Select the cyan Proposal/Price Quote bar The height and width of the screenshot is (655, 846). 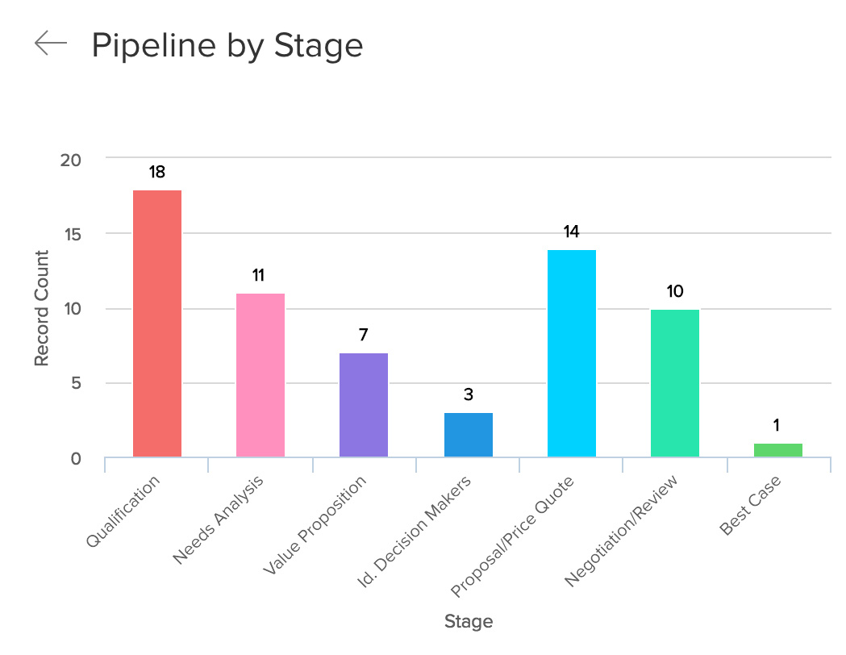pyautogui.click(x=571, y=353)
